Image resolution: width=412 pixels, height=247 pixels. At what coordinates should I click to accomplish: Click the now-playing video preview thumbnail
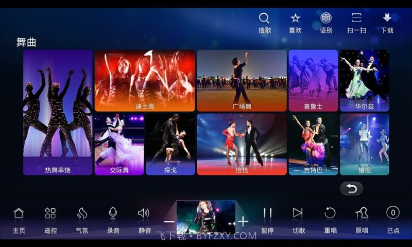click(x=206, y=217)
